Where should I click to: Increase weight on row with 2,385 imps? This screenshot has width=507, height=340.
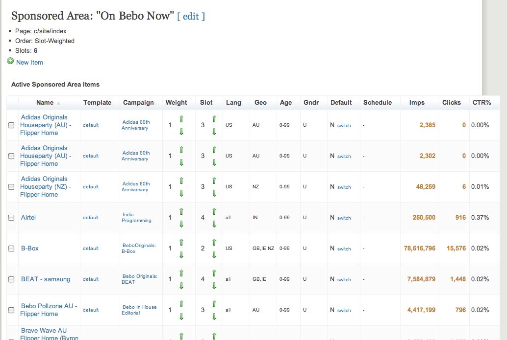[x=181, y=119]
